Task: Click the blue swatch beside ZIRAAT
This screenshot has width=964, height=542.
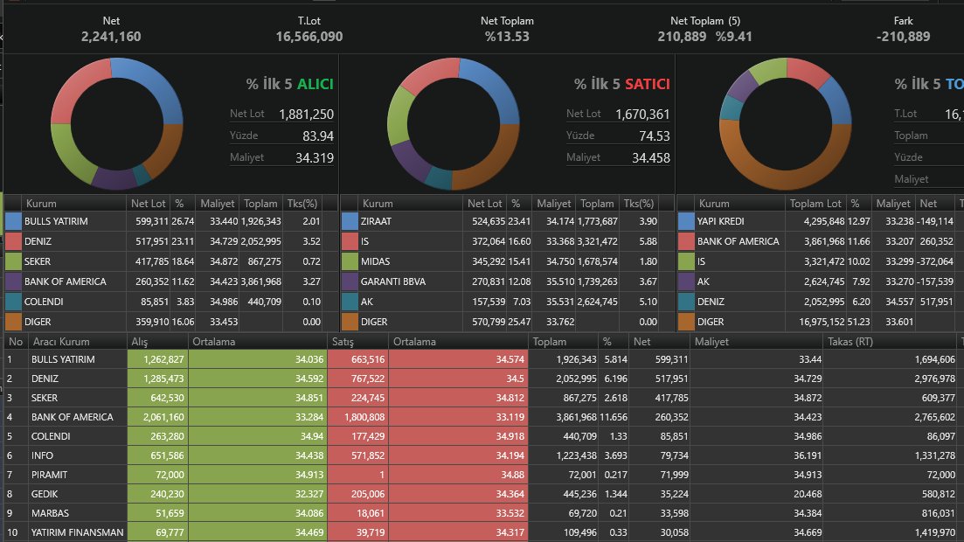Action: (x=350, y=221)
